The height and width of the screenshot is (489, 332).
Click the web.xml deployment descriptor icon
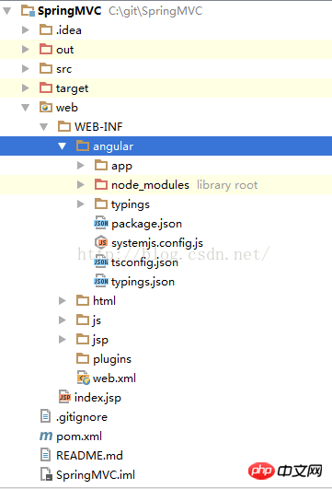[84, 378]
